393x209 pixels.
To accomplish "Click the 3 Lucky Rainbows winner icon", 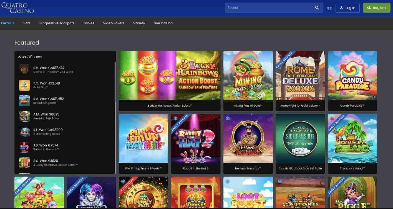I will [24, 163].
